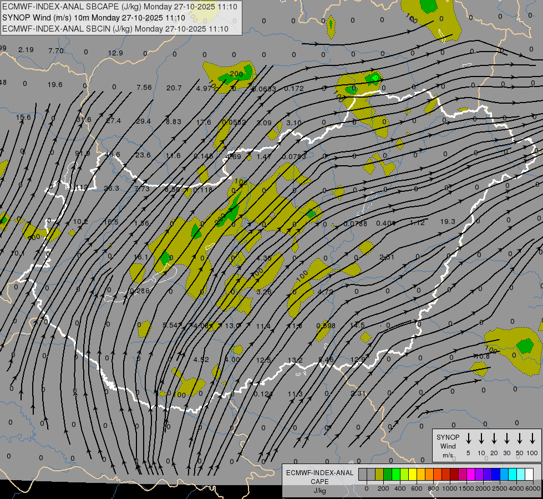Click the 91.9 value on the map

(x=83, y=154)
